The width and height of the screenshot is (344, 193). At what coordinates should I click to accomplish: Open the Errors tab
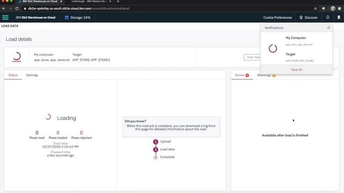[242, 75]
